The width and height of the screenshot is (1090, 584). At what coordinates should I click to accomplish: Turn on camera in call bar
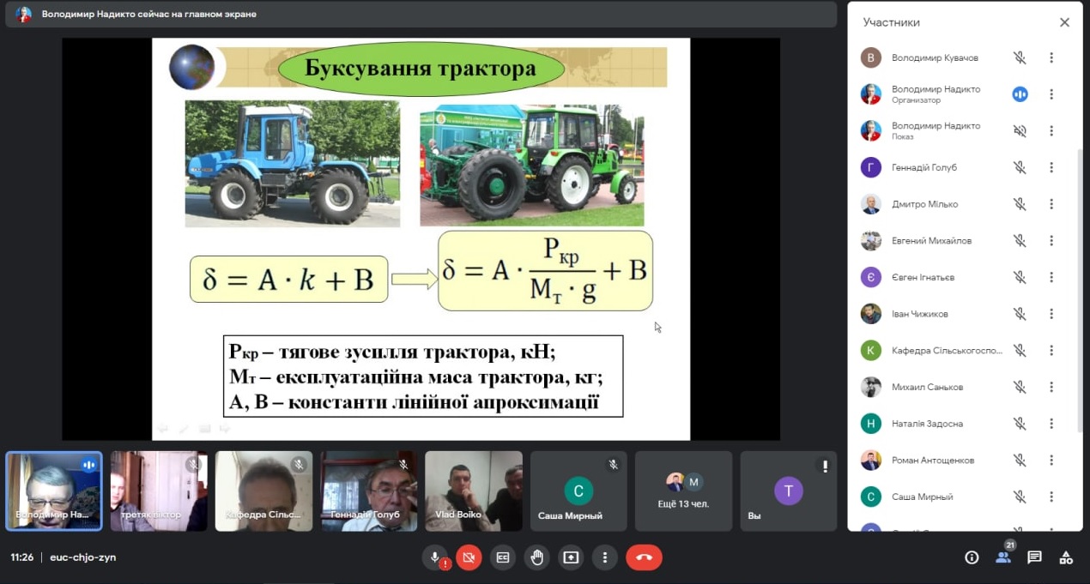[469, 557]
